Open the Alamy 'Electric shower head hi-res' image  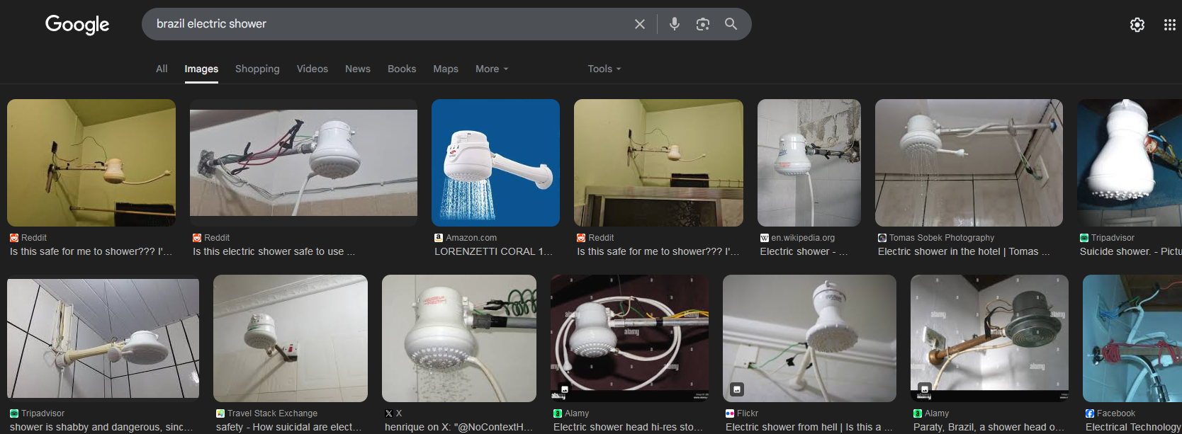(x=629, y=338)
